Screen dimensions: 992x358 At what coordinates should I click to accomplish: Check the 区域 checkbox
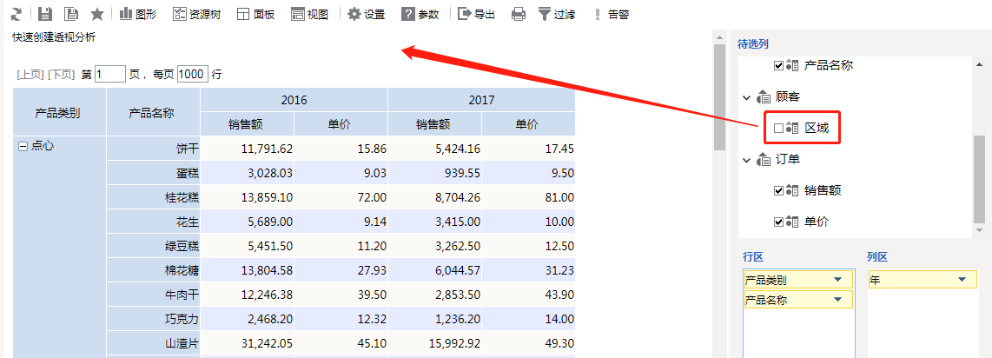tap(779, 129)
